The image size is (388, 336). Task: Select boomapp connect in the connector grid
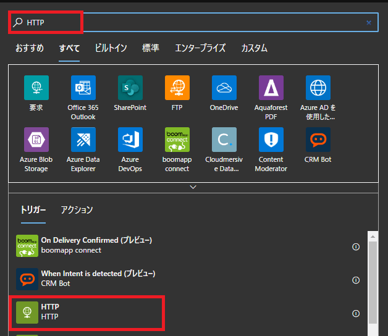[x=177, y=140]
